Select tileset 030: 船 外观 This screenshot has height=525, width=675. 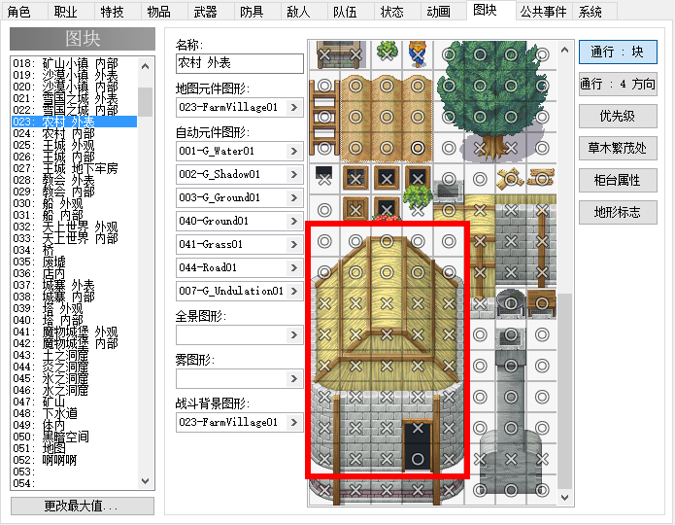click(74, 203)
